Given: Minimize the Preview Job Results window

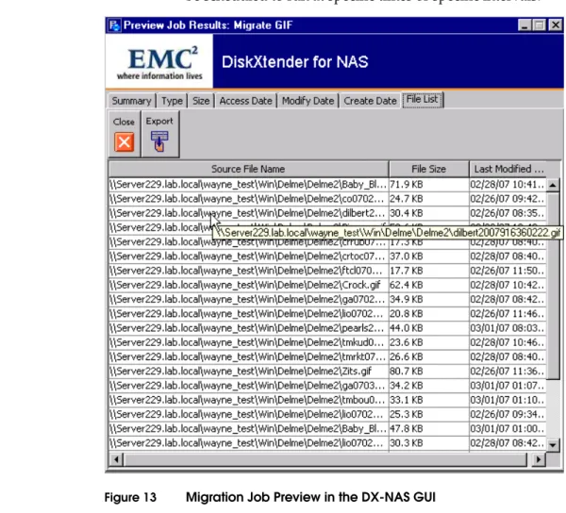Looking at the screenshot, I should click(524, 25).
